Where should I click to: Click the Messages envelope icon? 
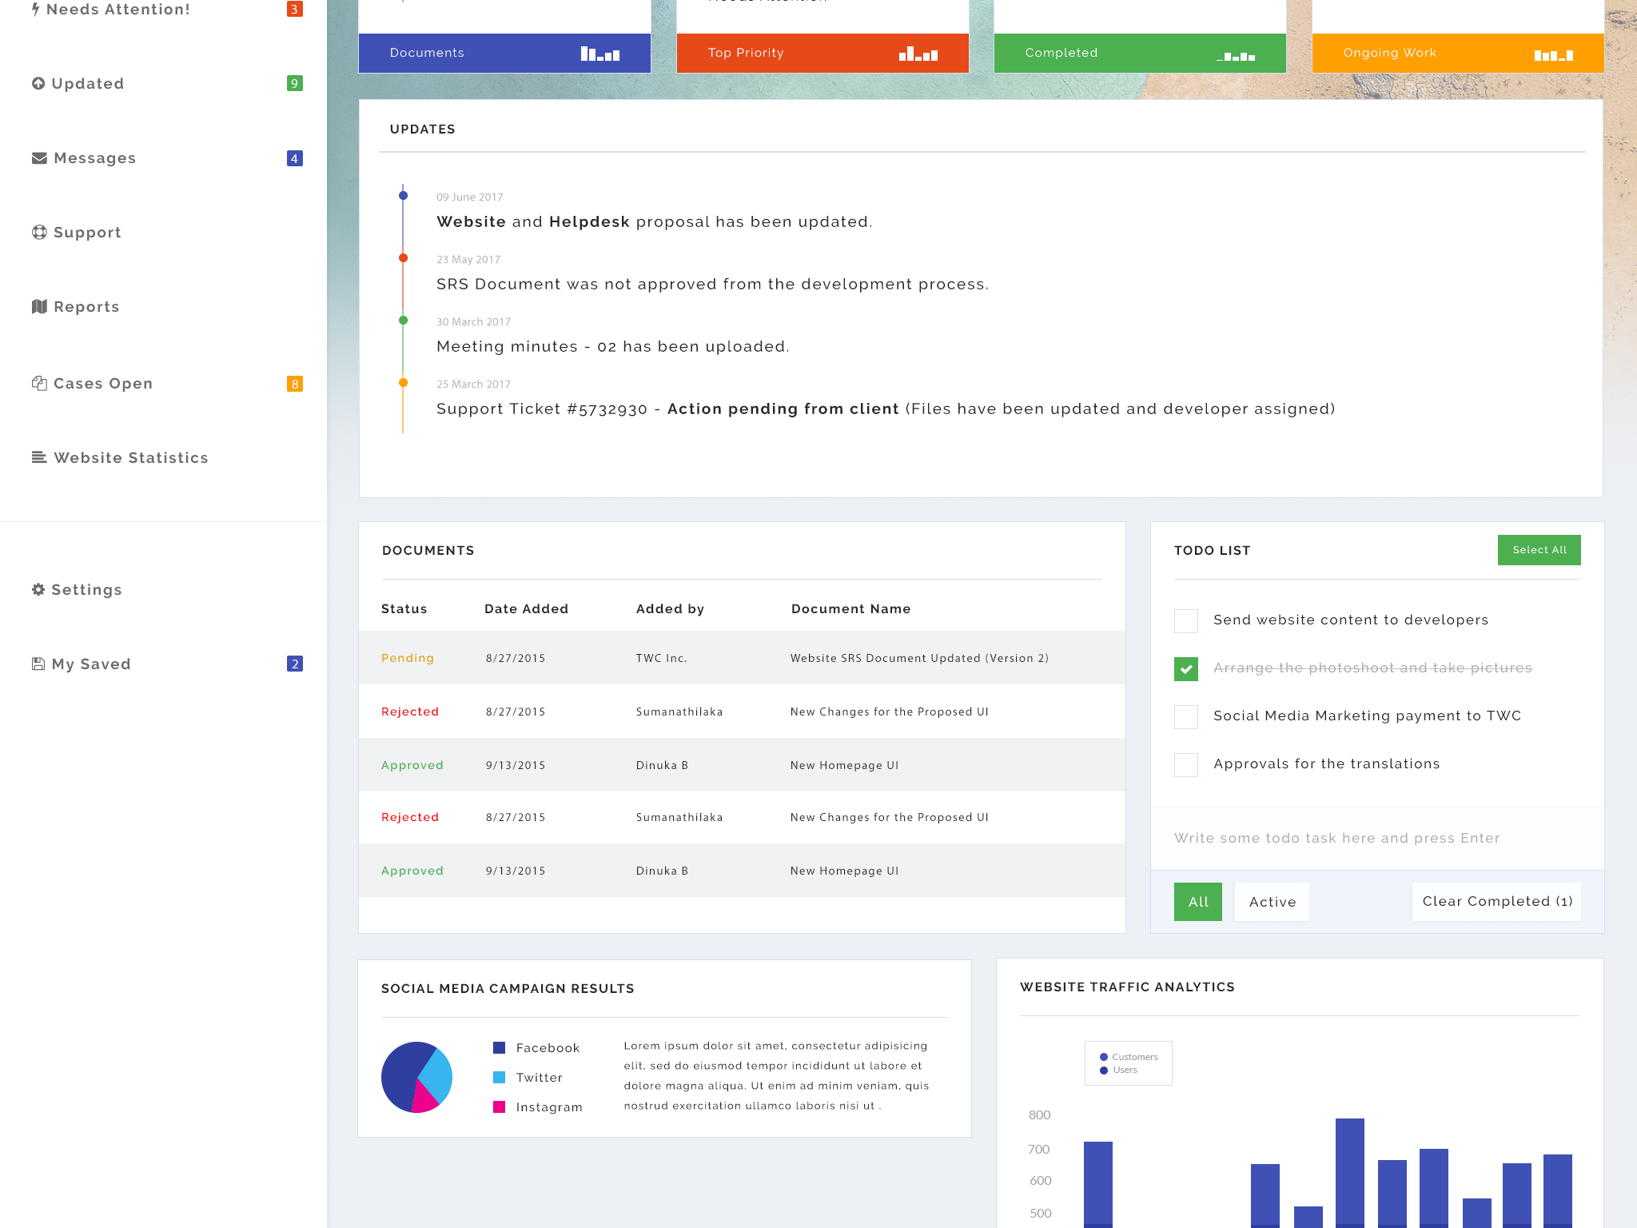point(39,157)
